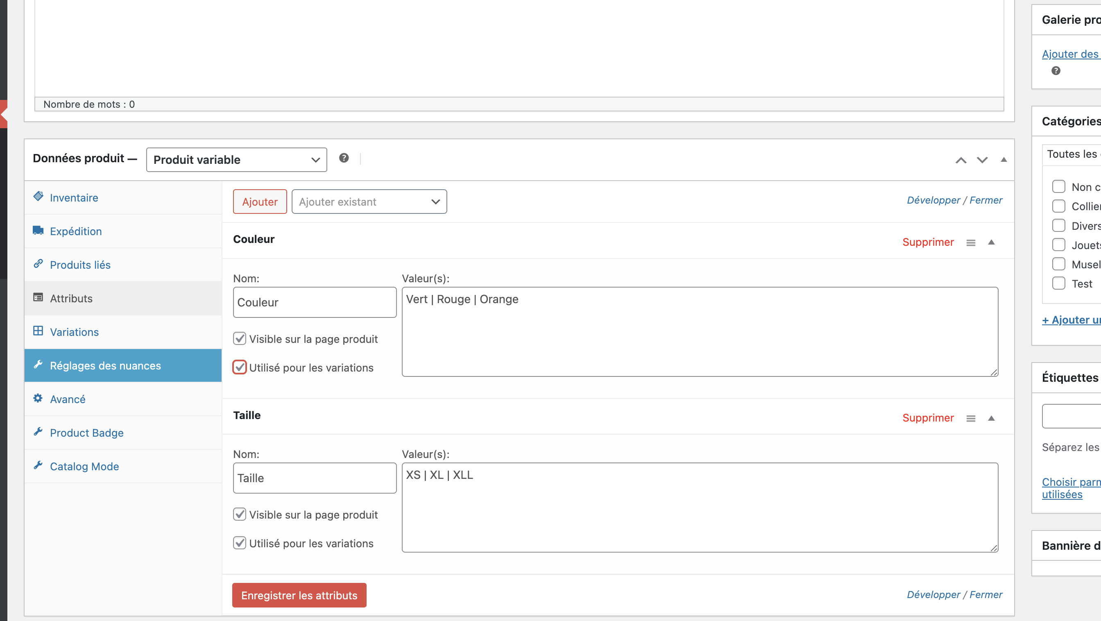Click the Avancé gear icon
1101x621 pixels.
click(38, 398)
